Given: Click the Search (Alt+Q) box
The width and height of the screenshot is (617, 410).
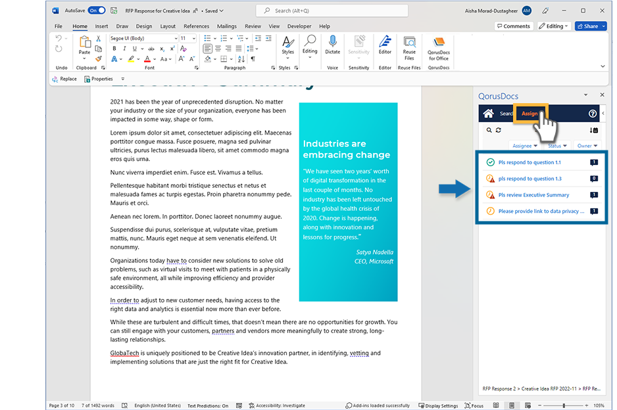Looking at the screenshot, I should click(x=332, y=11).
